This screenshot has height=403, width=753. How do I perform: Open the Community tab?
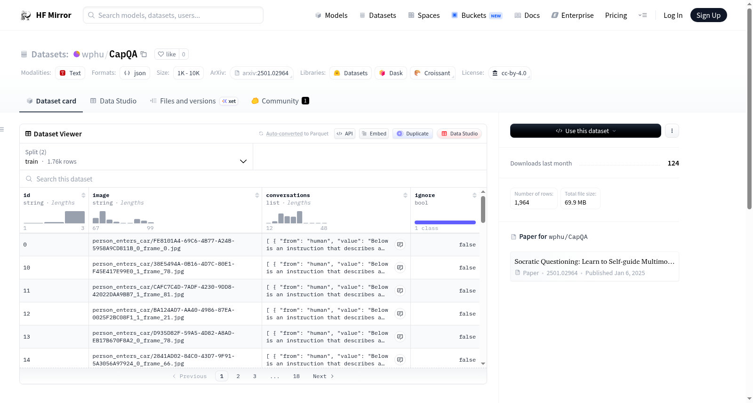tap(280, 101)
